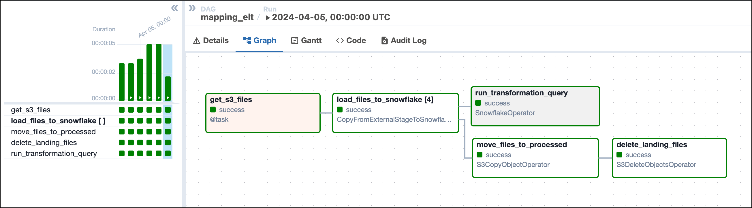Open the Details tab
Image resolution: width=752 pixels, height=208 pixels.
[211, 41]
